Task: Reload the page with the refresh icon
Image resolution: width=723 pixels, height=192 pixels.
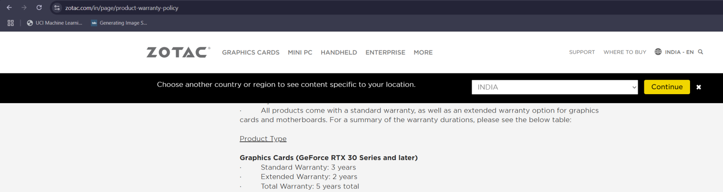Action: (39, 8)
